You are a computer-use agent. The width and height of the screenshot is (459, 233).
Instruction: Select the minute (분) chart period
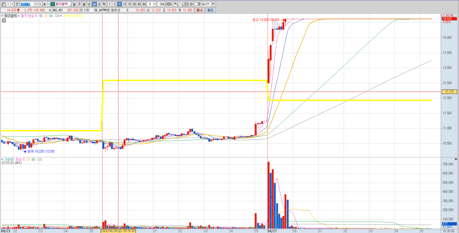(x=94, y=4)
